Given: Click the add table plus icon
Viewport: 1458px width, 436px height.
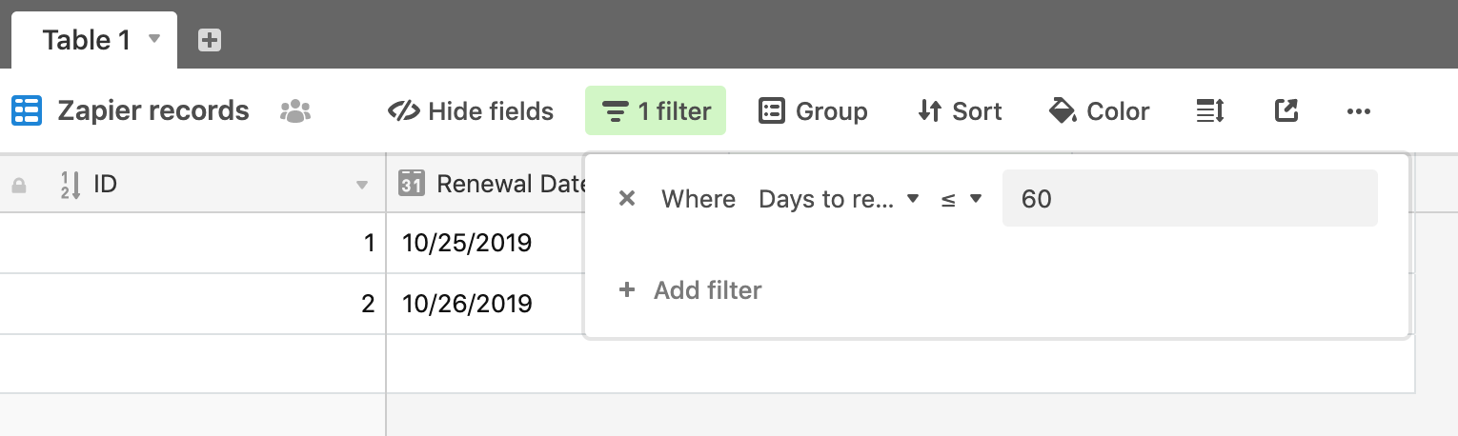Looking at the screenshot, I should tap(210, 40).
